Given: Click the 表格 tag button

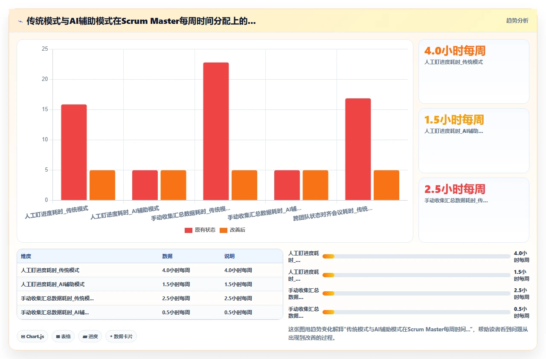Looking at the screenshot, I should click(x=63, y=336).
